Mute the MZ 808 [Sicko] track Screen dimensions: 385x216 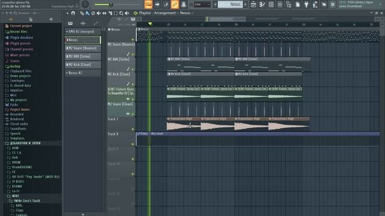133,70
